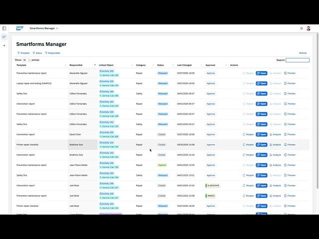Open the Show entries count dropdown
The width and height of the screenshot is (319, 239).
[26, 60]
